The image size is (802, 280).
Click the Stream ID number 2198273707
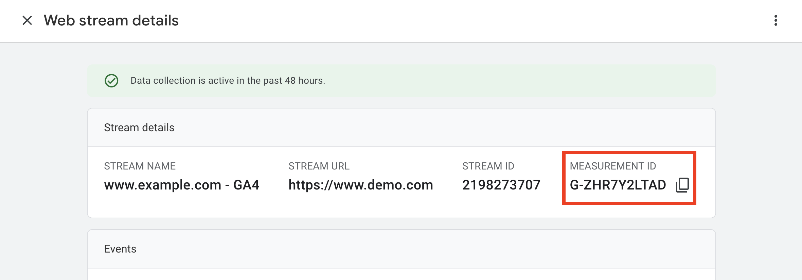501,185
